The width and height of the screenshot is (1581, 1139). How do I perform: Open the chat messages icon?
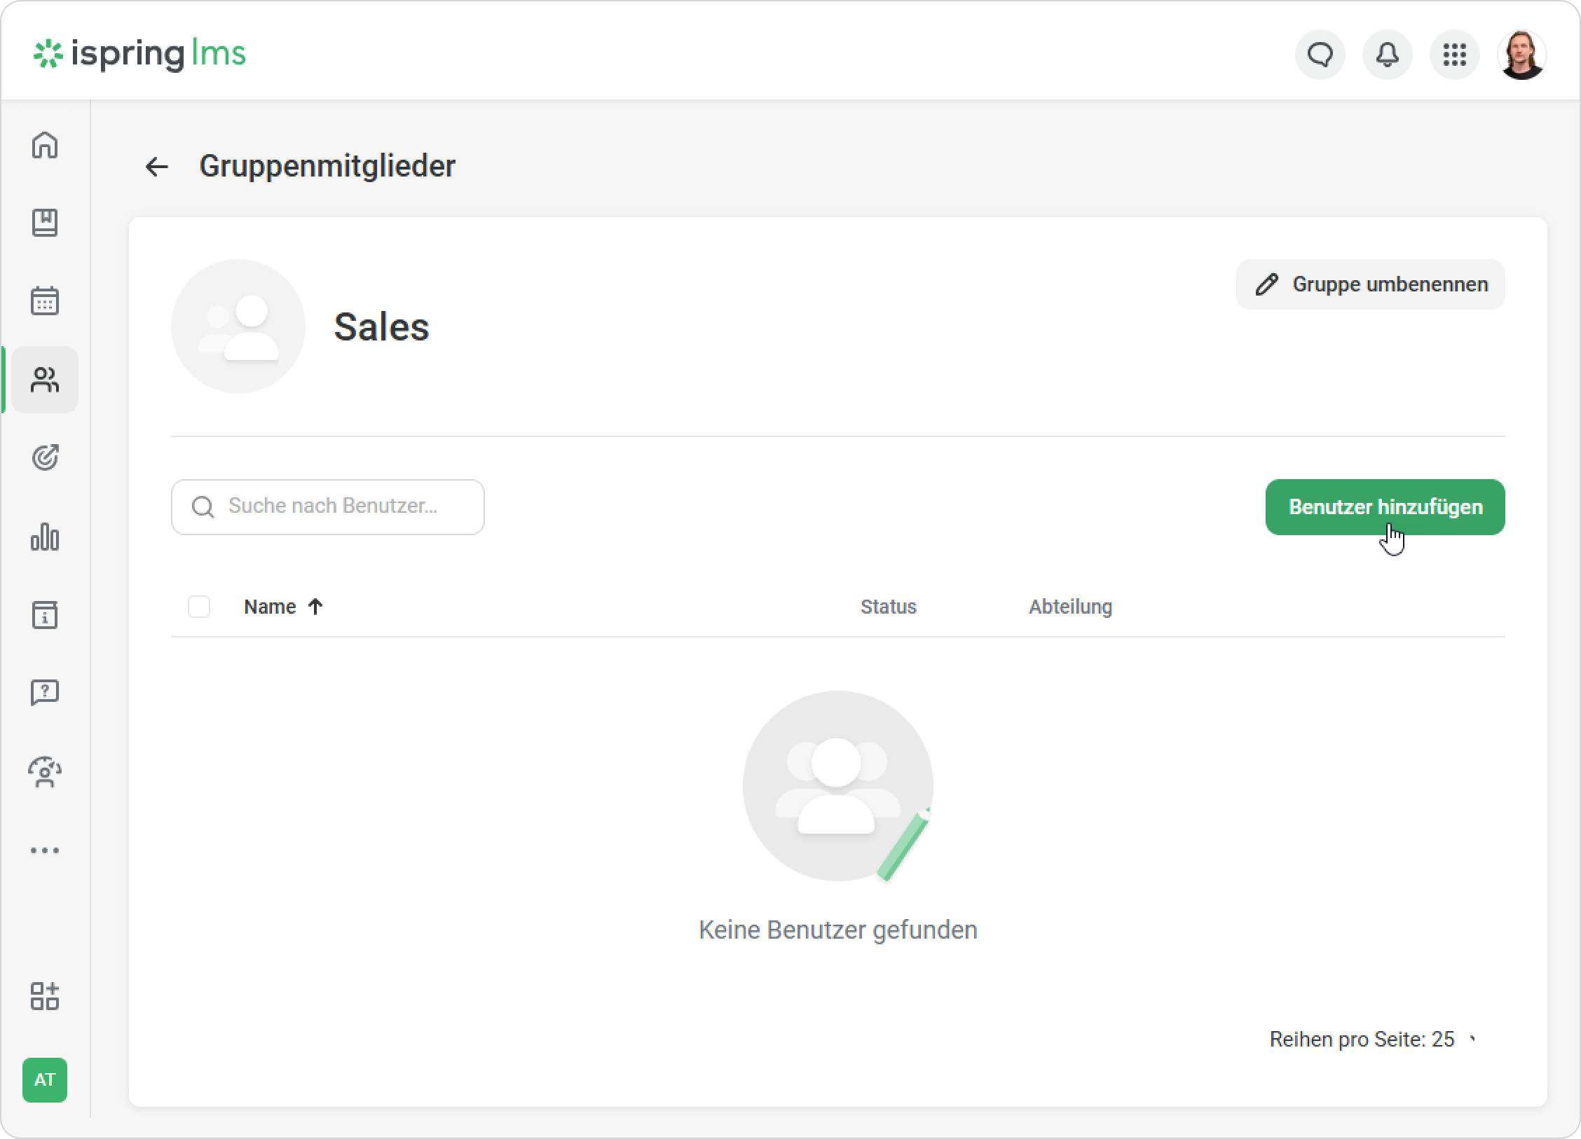[x=1320, y=54]
